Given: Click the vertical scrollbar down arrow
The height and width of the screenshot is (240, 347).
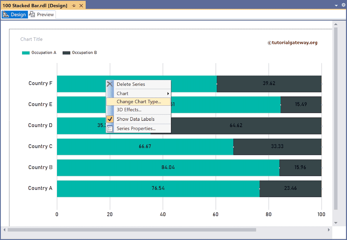Looking at the screenshot, I should click(335, 223).
